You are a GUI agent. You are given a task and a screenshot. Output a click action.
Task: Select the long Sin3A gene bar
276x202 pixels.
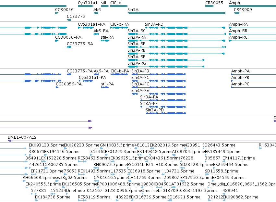pyautogui.click(x=176, y=13)
